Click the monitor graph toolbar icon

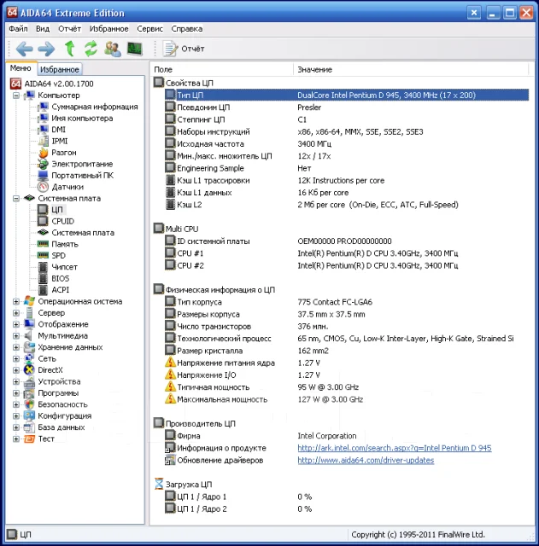point(135,49)
